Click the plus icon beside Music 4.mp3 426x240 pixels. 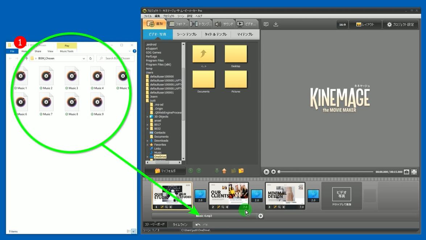tap(261, 216)
